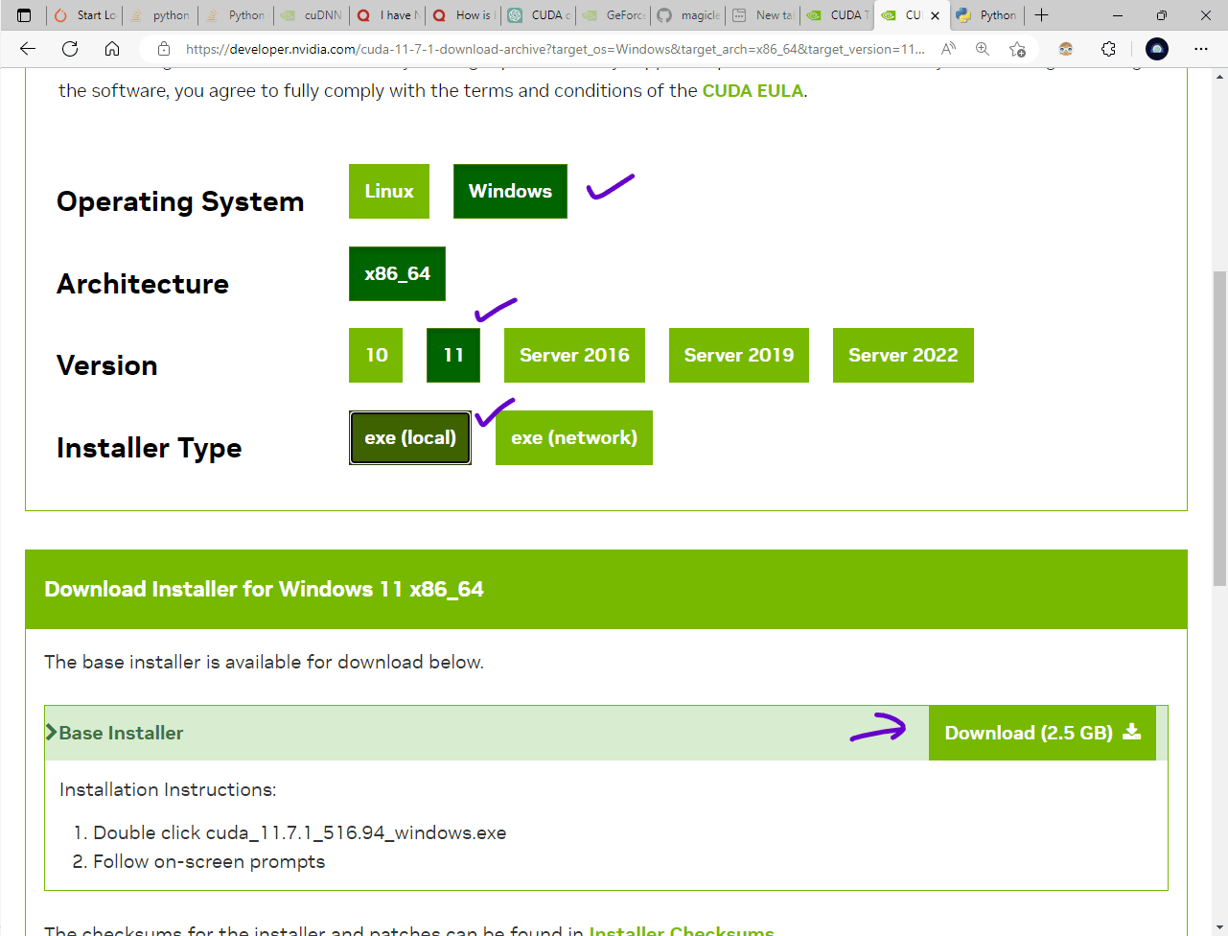Screen dimensions: 1228x936
Task: Select Server 2019 version
Action: [x=739, y=355]
